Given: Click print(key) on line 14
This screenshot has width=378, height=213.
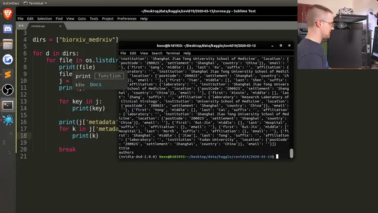Looking at the screenshot, I should tap(89, 108).
